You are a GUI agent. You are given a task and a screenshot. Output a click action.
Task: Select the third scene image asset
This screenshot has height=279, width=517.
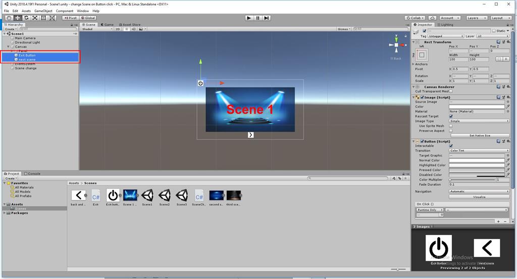click(x=233, y=197)
